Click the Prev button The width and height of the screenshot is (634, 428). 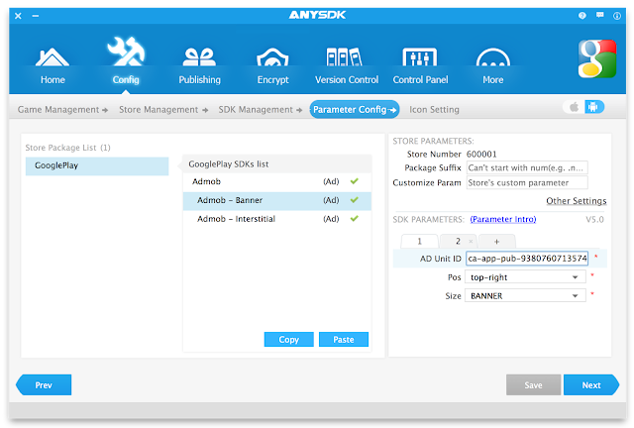coord(44,385)
